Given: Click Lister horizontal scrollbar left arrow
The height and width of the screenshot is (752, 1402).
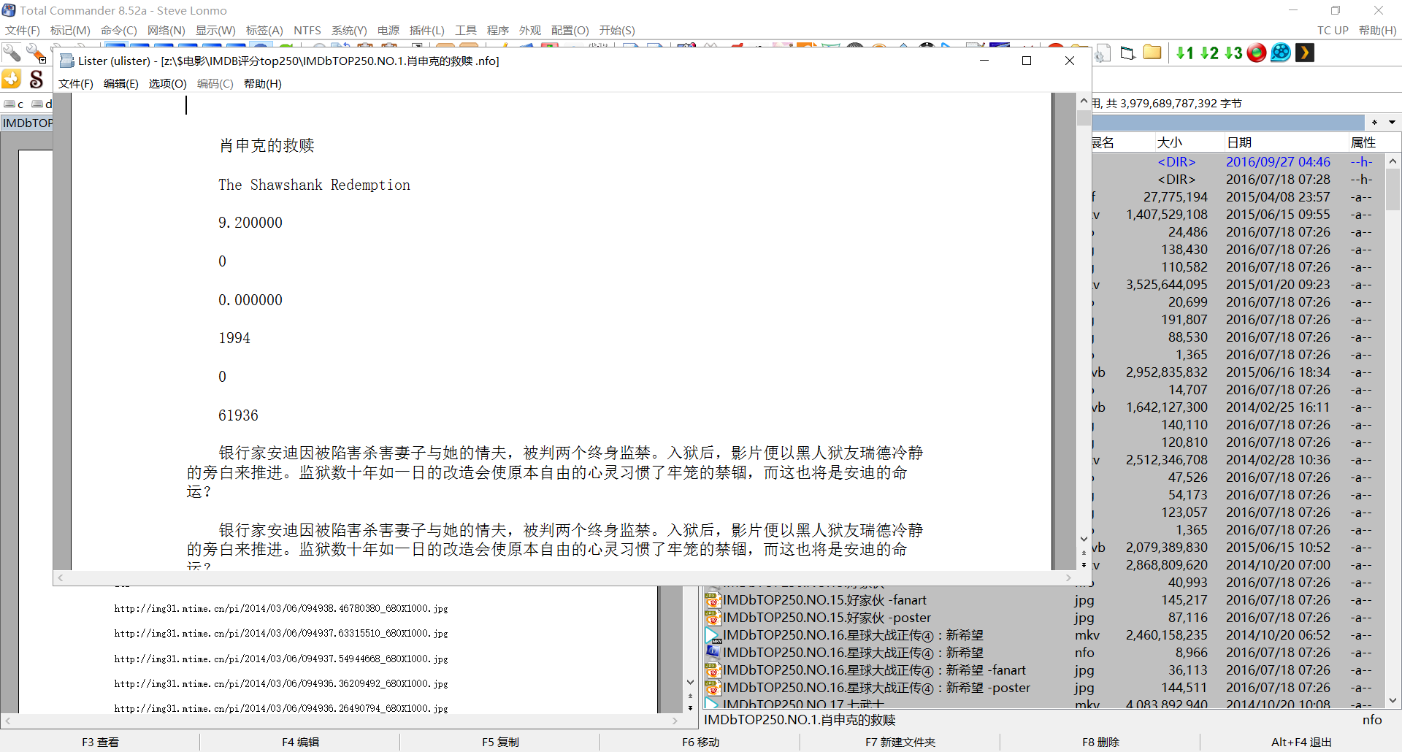Looking at the screenshot, I should click(61, 578).
